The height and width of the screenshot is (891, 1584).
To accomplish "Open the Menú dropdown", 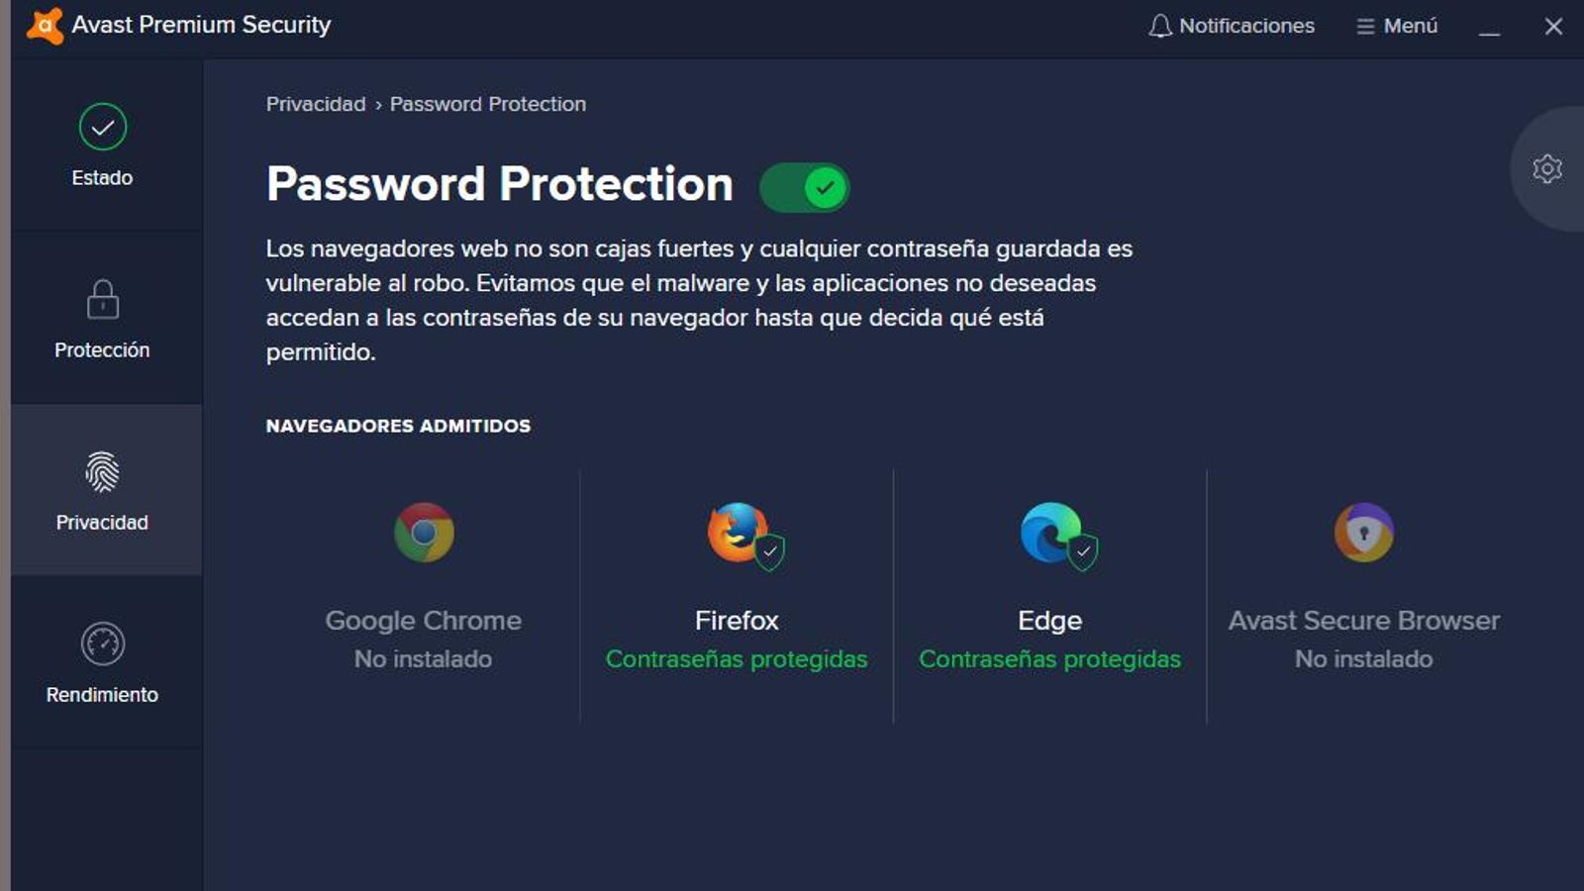I will click(1398, 25).
